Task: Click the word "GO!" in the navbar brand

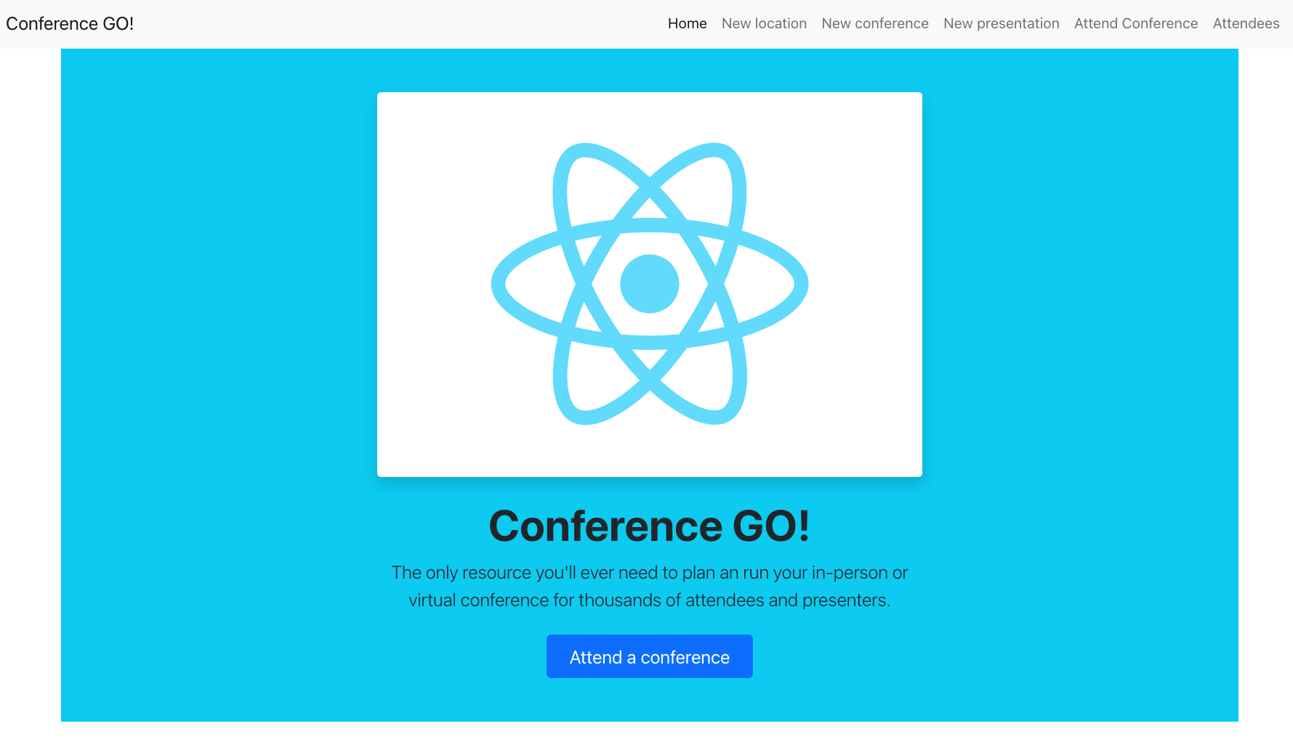Action: [x=118, y=23]
